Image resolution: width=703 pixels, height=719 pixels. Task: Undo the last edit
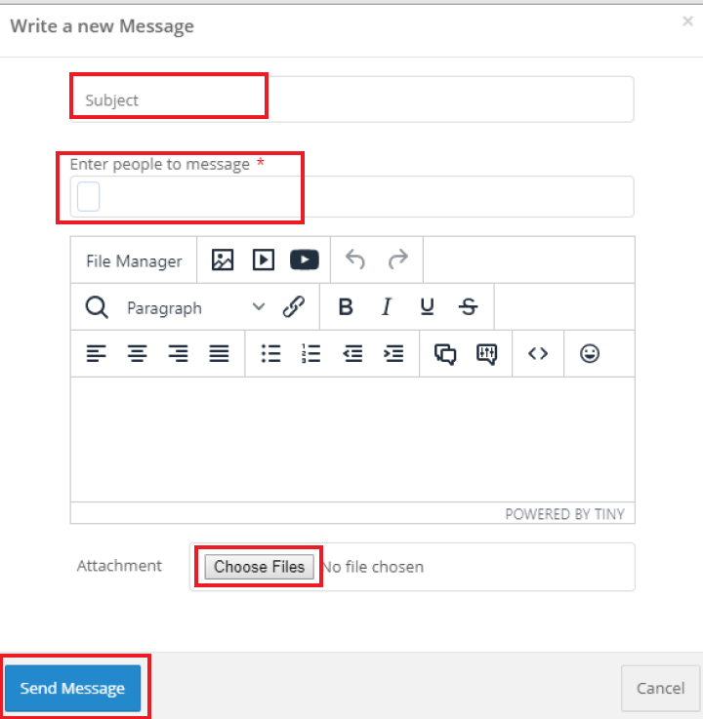click(x=355, y=260)
